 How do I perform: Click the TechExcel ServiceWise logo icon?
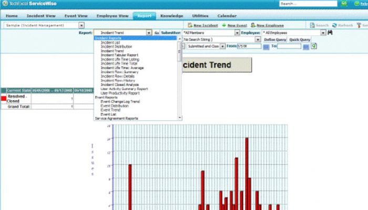click(x=5, y=4)
